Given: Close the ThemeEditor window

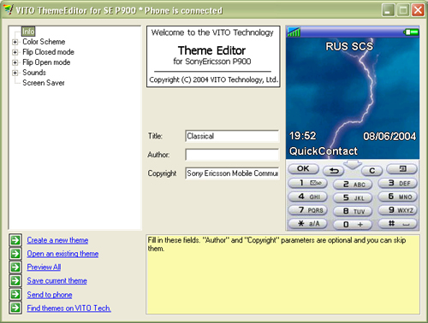Looking at the screenshot, I should pos(418,10).
